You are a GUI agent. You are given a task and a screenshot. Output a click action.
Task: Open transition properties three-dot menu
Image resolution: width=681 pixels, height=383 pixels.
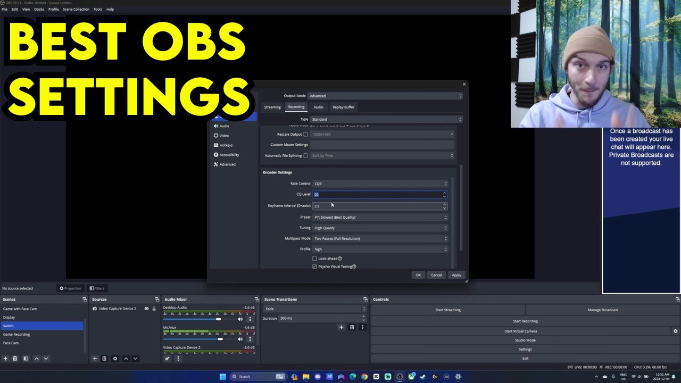[363, 327]
